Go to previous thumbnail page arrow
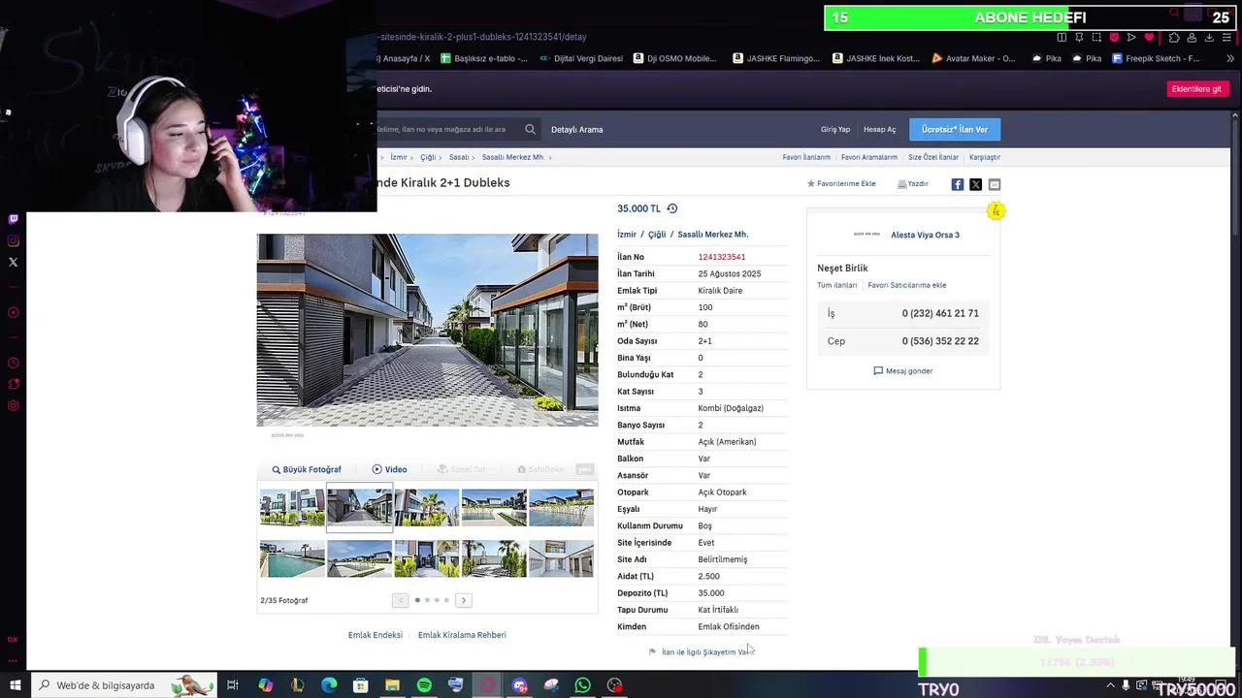The height and width of the screenshot is (698, 1242). 400,600
